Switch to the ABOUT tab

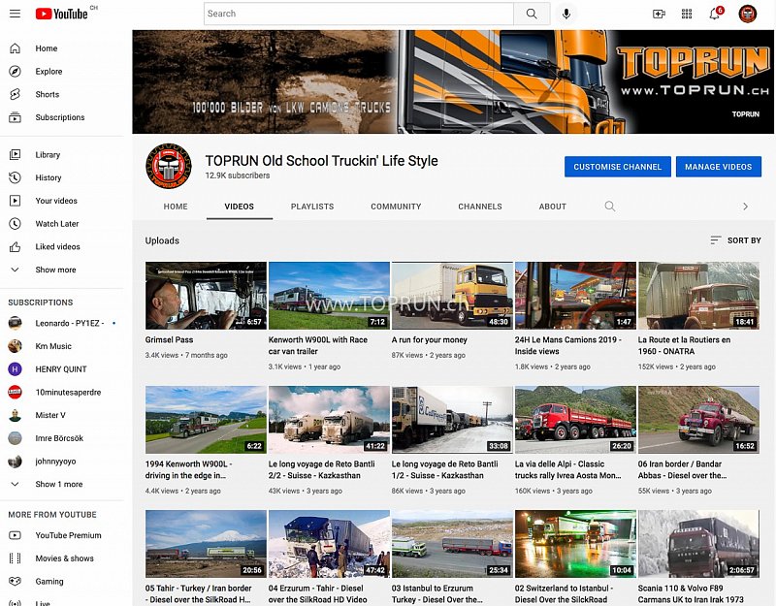(x=552, y=207)
